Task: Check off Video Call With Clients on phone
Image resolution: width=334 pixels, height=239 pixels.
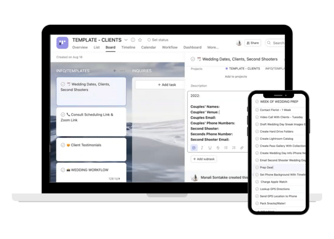Action: point(257,117)
